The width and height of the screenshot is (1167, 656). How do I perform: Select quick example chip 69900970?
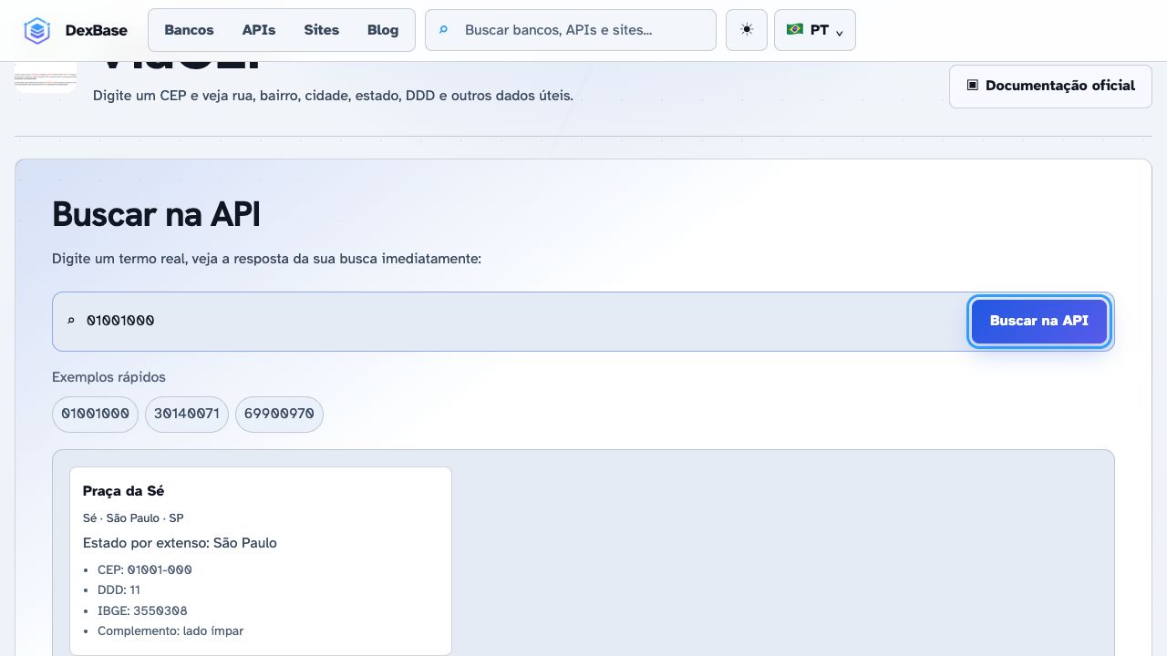click(279, 414)
